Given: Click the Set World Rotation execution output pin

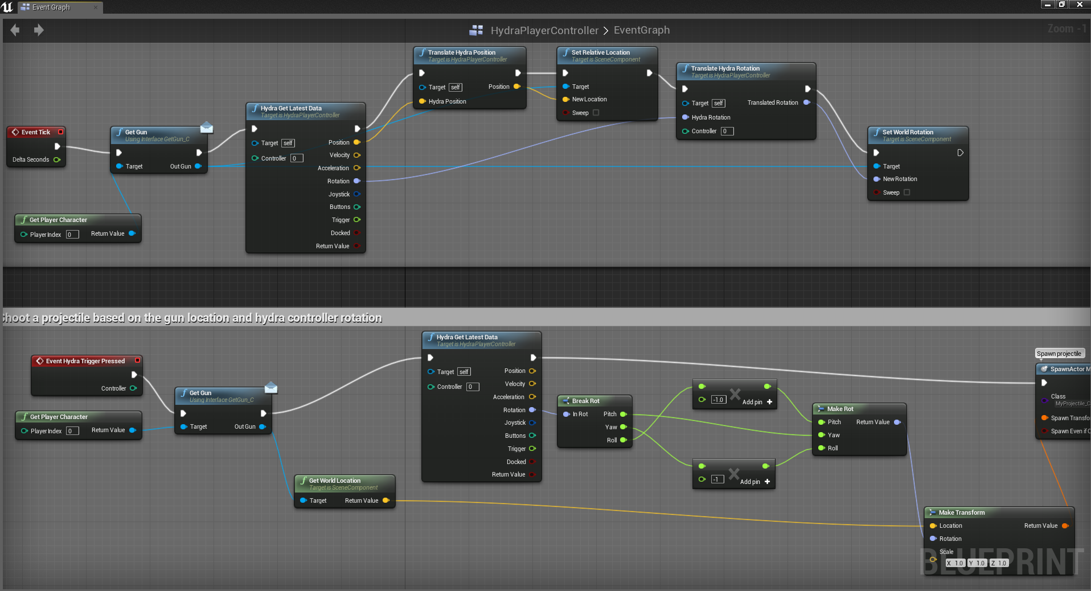Looking at the screenshot, I should point(960,153).
